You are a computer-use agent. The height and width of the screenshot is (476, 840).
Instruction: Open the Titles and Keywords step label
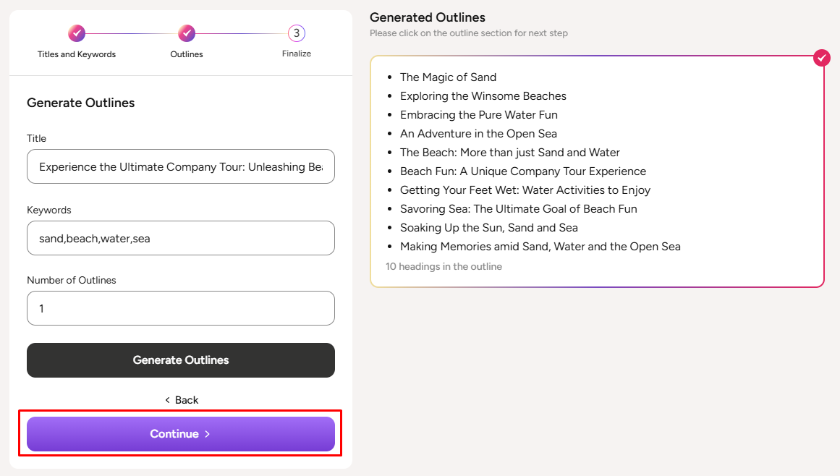(x=77, y=54)
